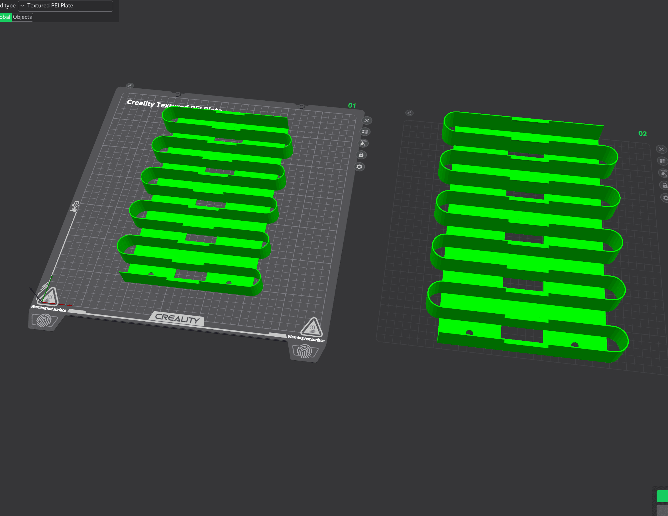Open the Textured PEI Plate dropdown

[x=66, y=6]
